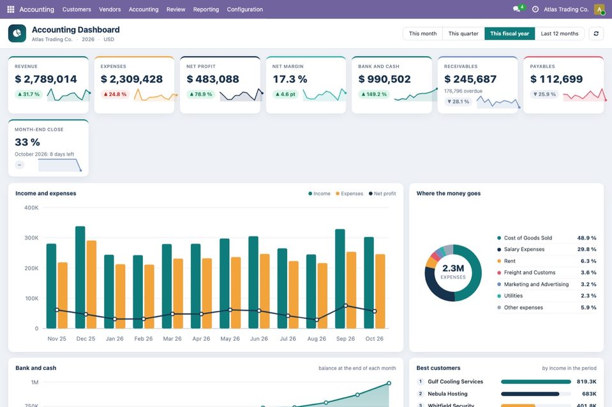Click the Revenue 31.7 % change badge
Viewport: 612px width, 407px height.
pyautogui.click(x=29, y=94)
